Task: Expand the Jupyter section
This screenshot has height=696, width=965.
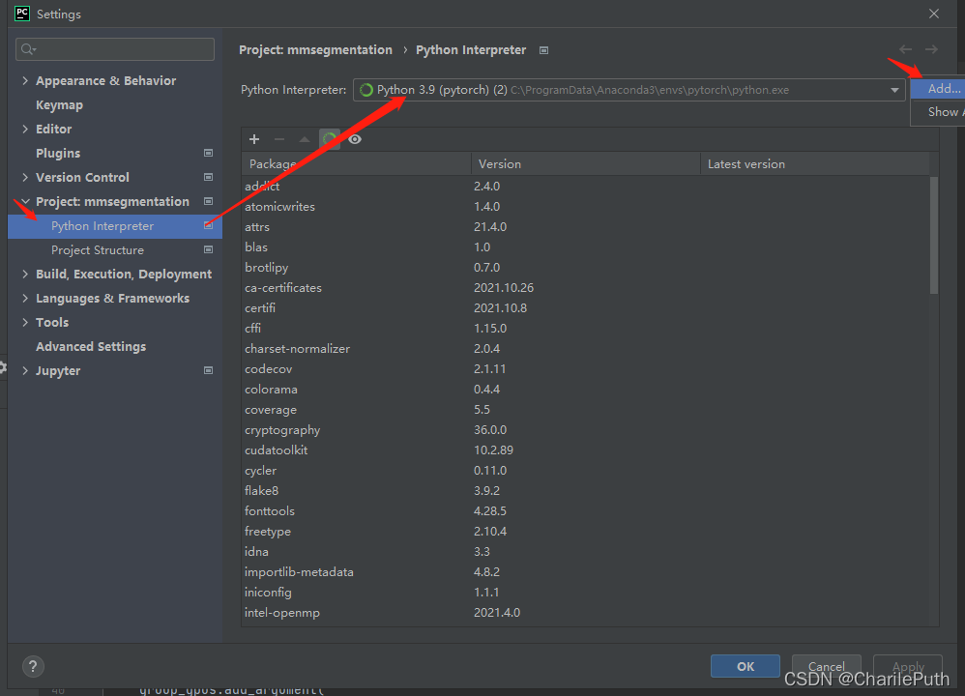Action: 25,370
